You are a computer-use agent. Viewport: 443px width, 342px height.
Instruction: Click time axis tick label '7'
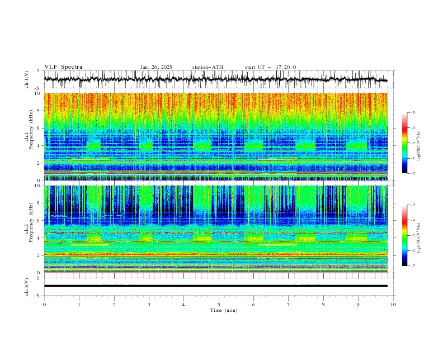(x=289, y=305)
